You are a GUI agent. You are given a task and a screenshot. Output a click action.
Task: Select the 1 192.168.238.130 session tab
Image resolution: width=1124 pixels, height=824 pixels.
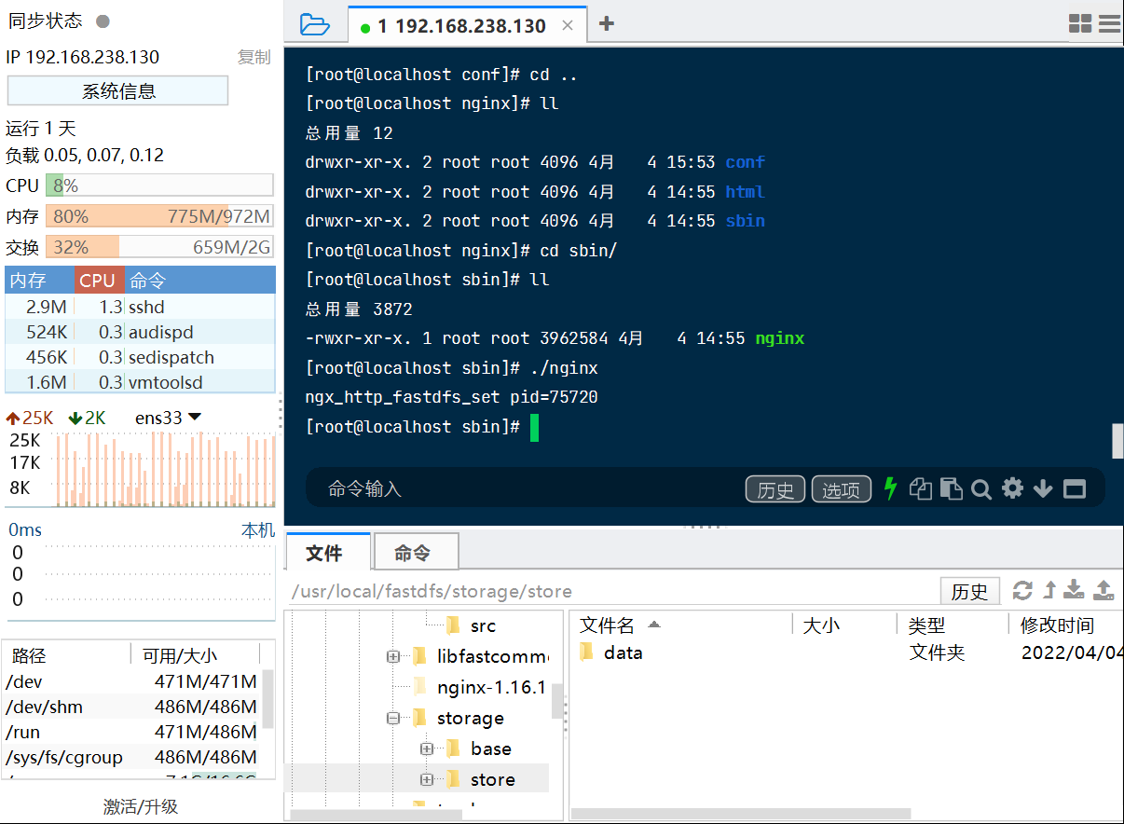pos(467,26)
